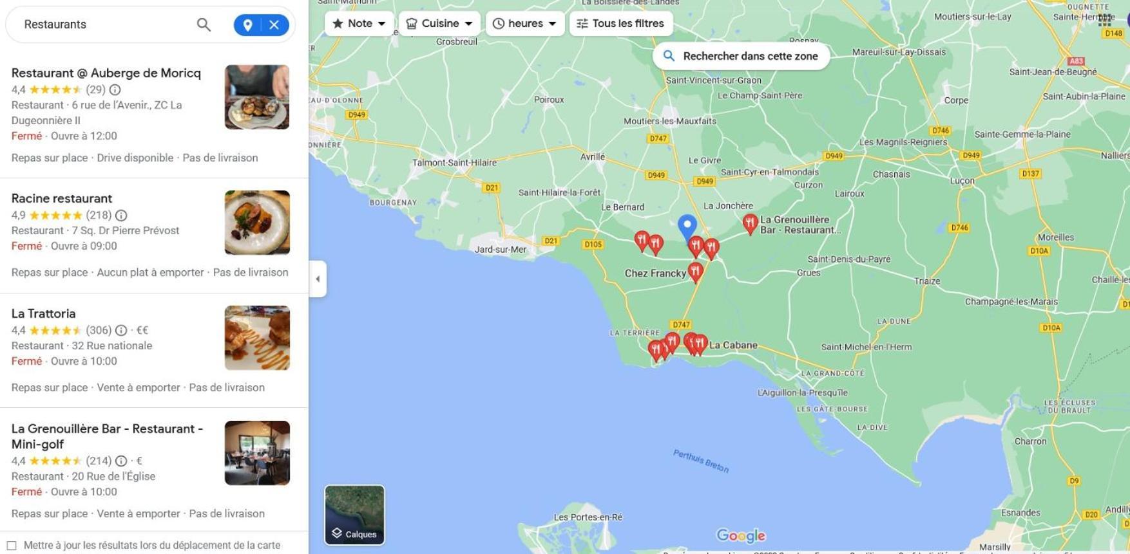The width and height of the screenshot is (1130, 554).
Task: Click Racine restaurant dish thumbnail
Action: click(x=257, y=223)
